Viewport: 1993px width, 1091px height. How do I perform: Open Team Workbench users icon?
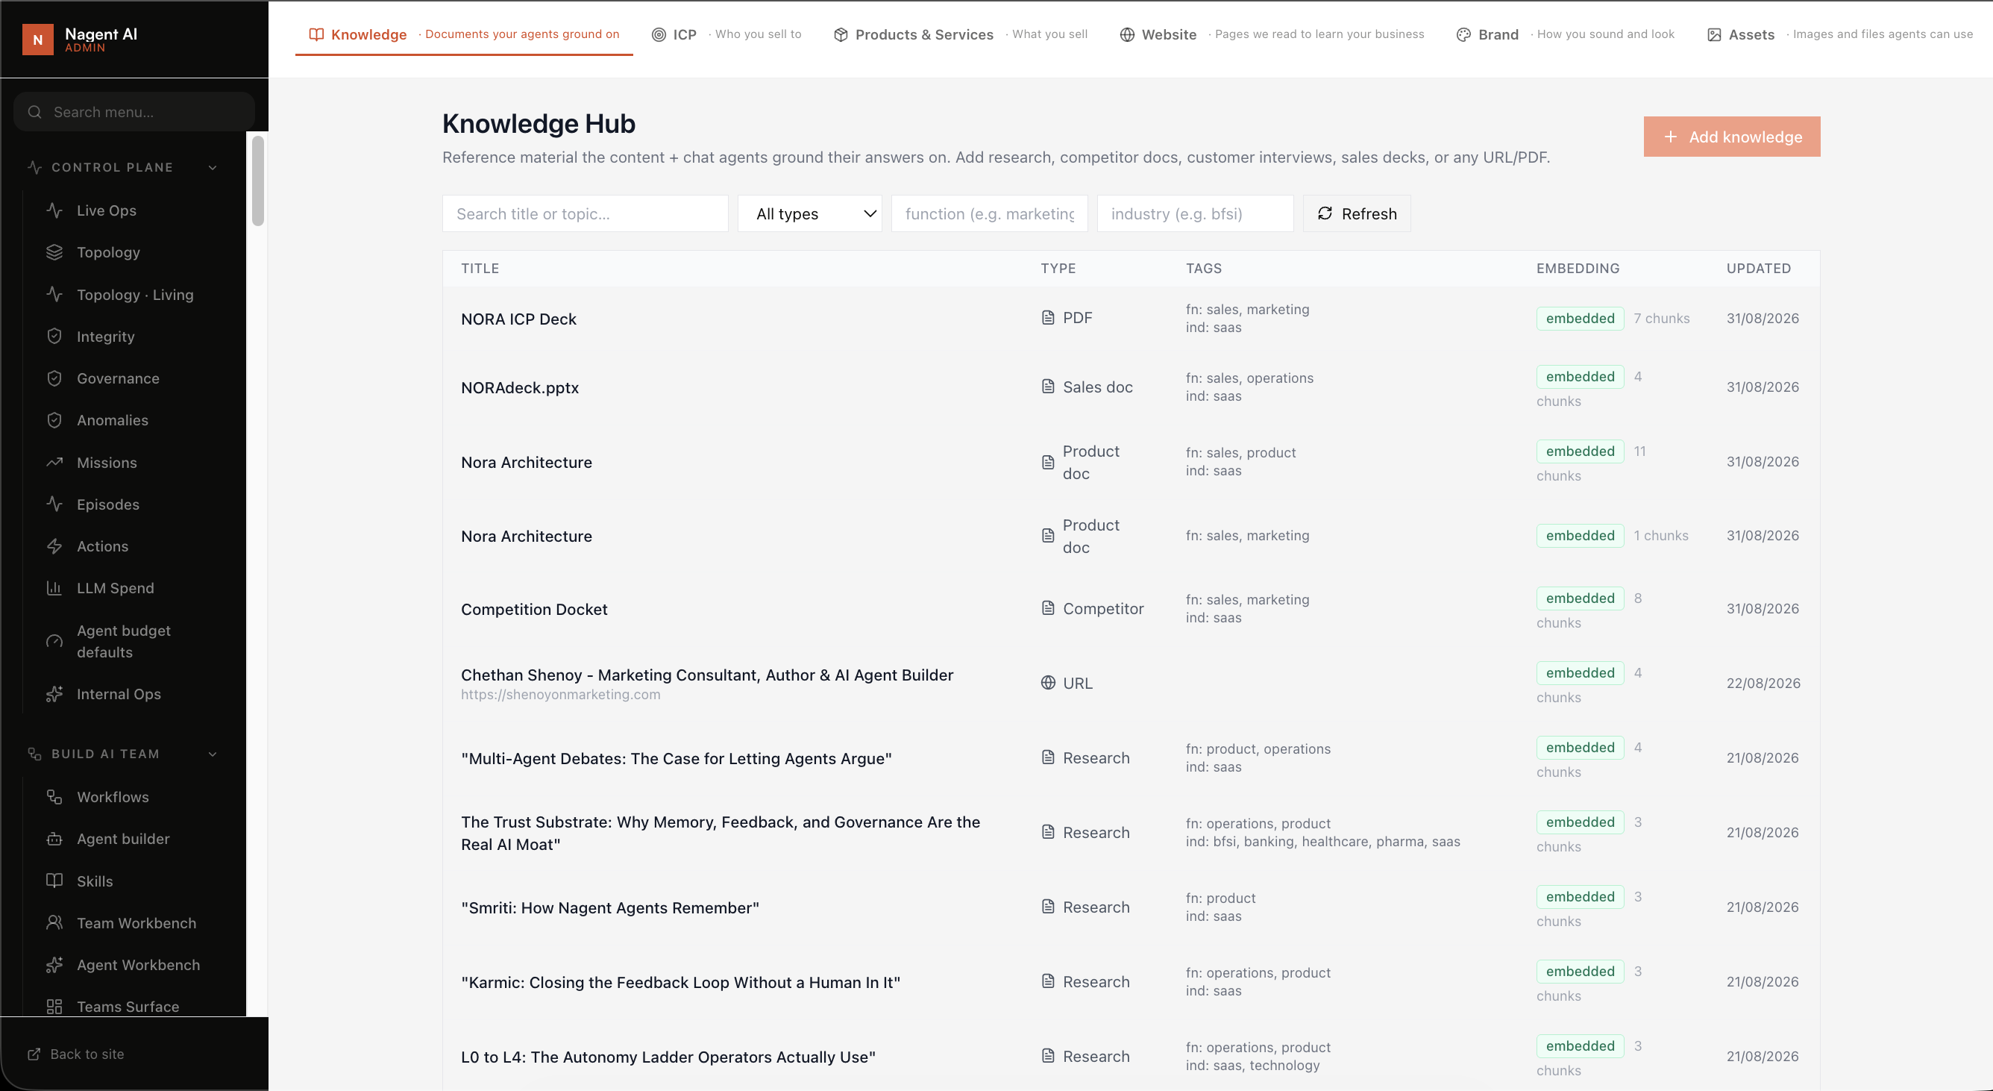[54, 922]
